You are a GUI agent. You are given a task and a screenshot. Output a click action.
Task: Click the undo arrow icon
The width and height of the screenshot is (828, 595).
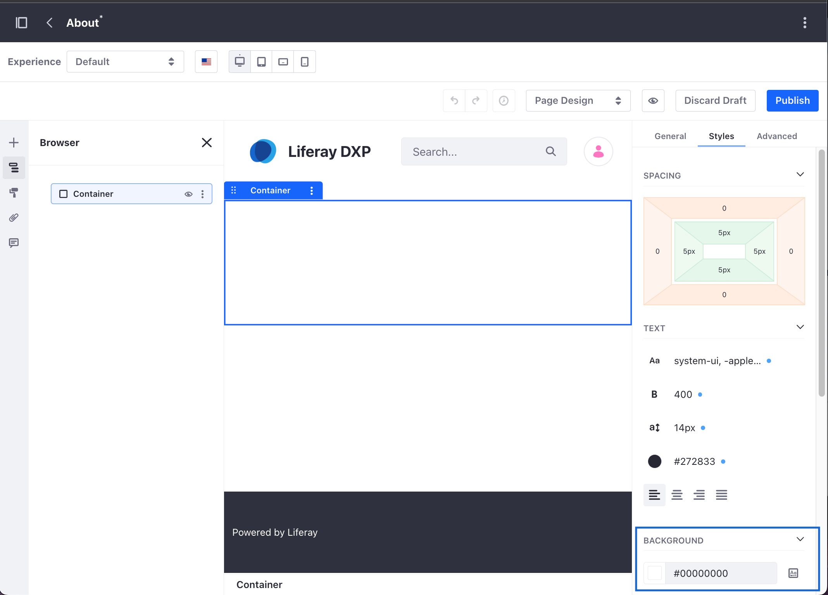454,100
